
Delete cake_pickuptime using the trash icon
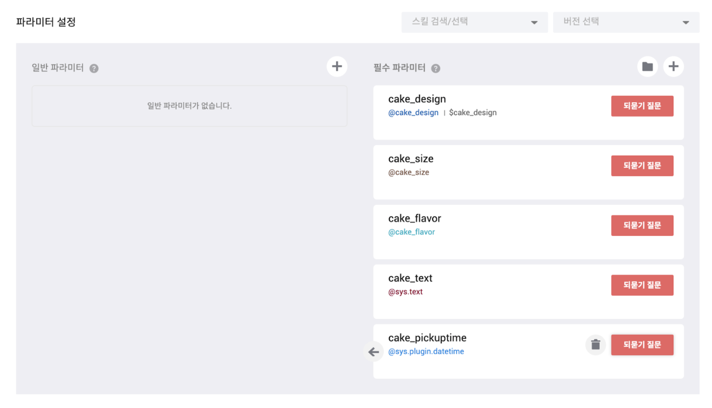pos(595,344)
